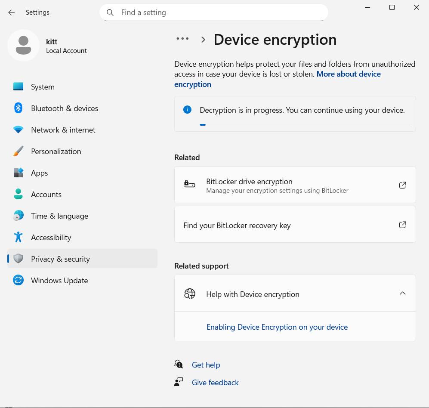Viewport: 429px width, 408px height.
Task: Open Enabling Device Encryption on your device link
Action: click(277, 327)
